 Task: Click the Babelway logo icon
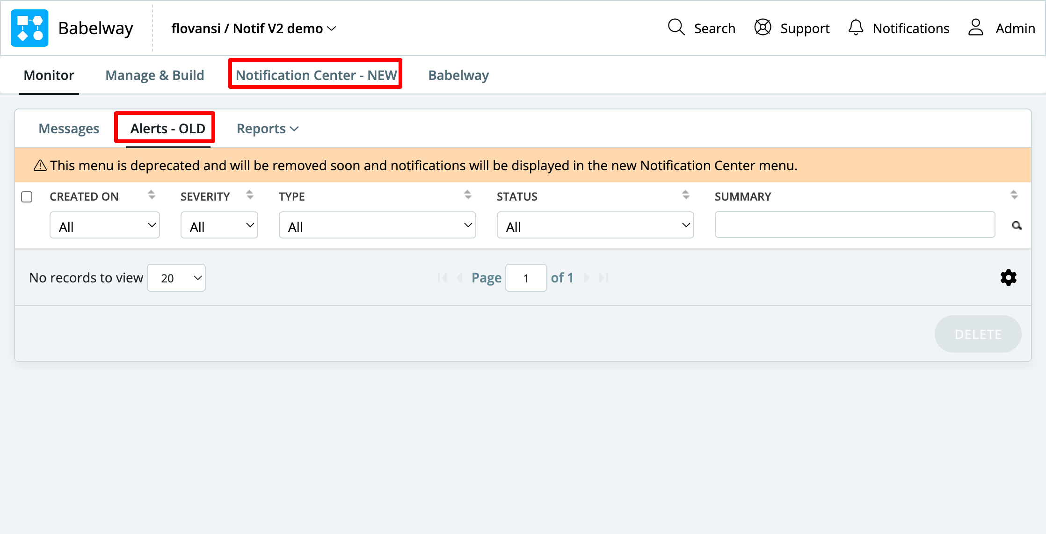pyautogui.click(x=29, y=28)
